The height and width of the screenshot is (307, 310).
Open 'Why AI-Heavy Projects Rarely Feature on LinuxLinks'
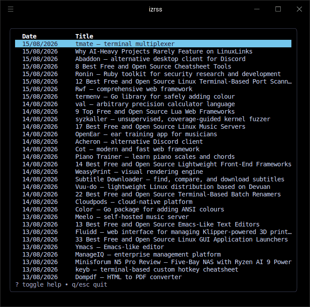153,51
